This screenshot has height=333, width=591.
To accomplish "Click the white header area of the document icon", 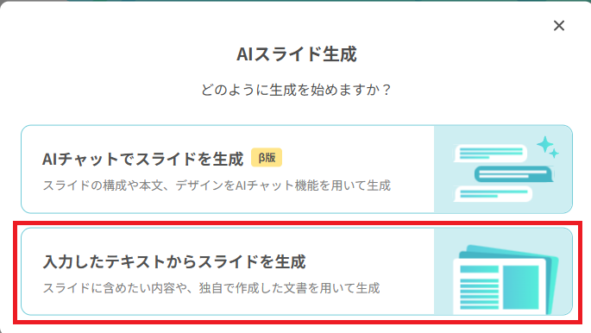I will pos(500,261).
